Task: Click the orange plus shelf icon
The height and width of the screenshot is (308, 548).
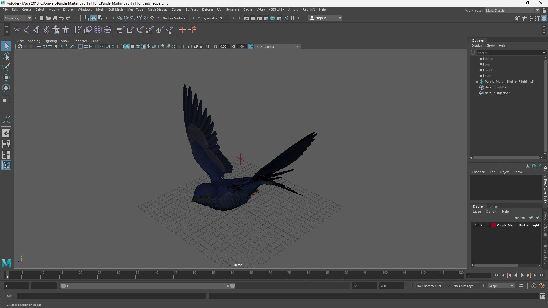Action: 182,30
